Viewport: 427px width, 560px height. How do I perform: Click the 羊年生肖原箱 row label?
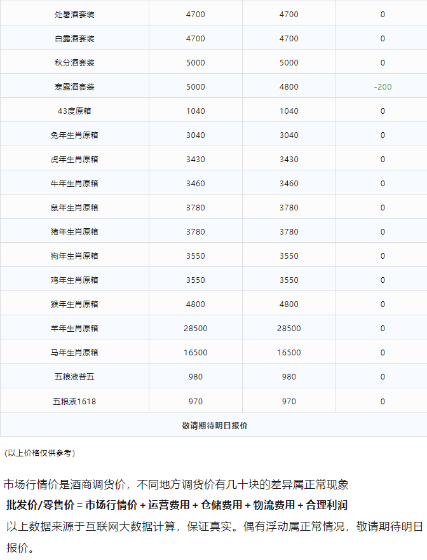[x=74, y=328]
